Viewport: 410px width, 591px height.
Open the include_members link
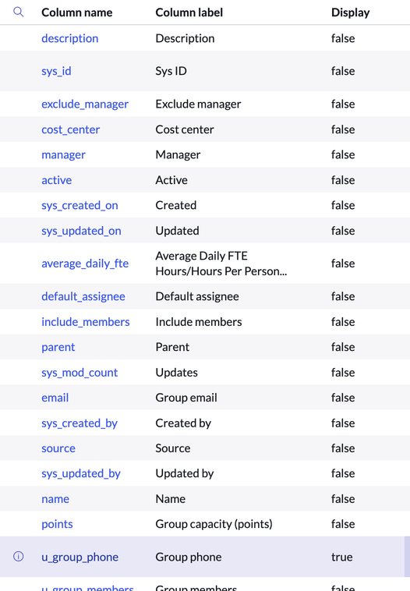86,321
